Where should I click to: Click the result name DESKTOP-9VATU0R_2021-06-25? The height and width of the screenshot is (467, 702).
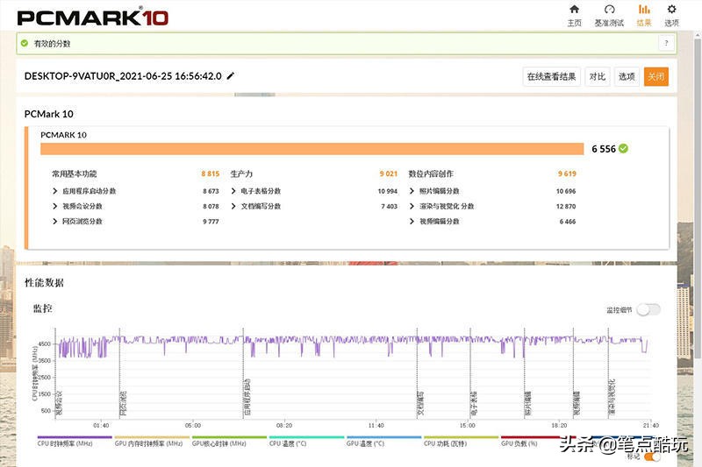click(123, 76)
